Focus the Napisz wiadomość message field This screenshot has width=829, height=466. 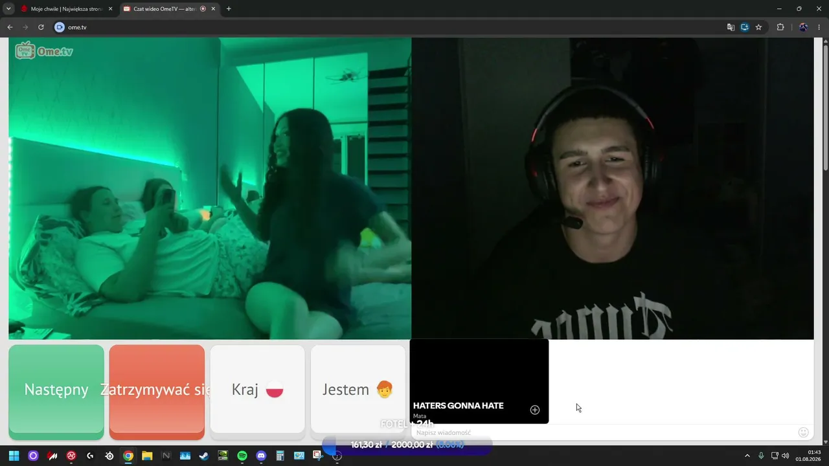point(604,432)
